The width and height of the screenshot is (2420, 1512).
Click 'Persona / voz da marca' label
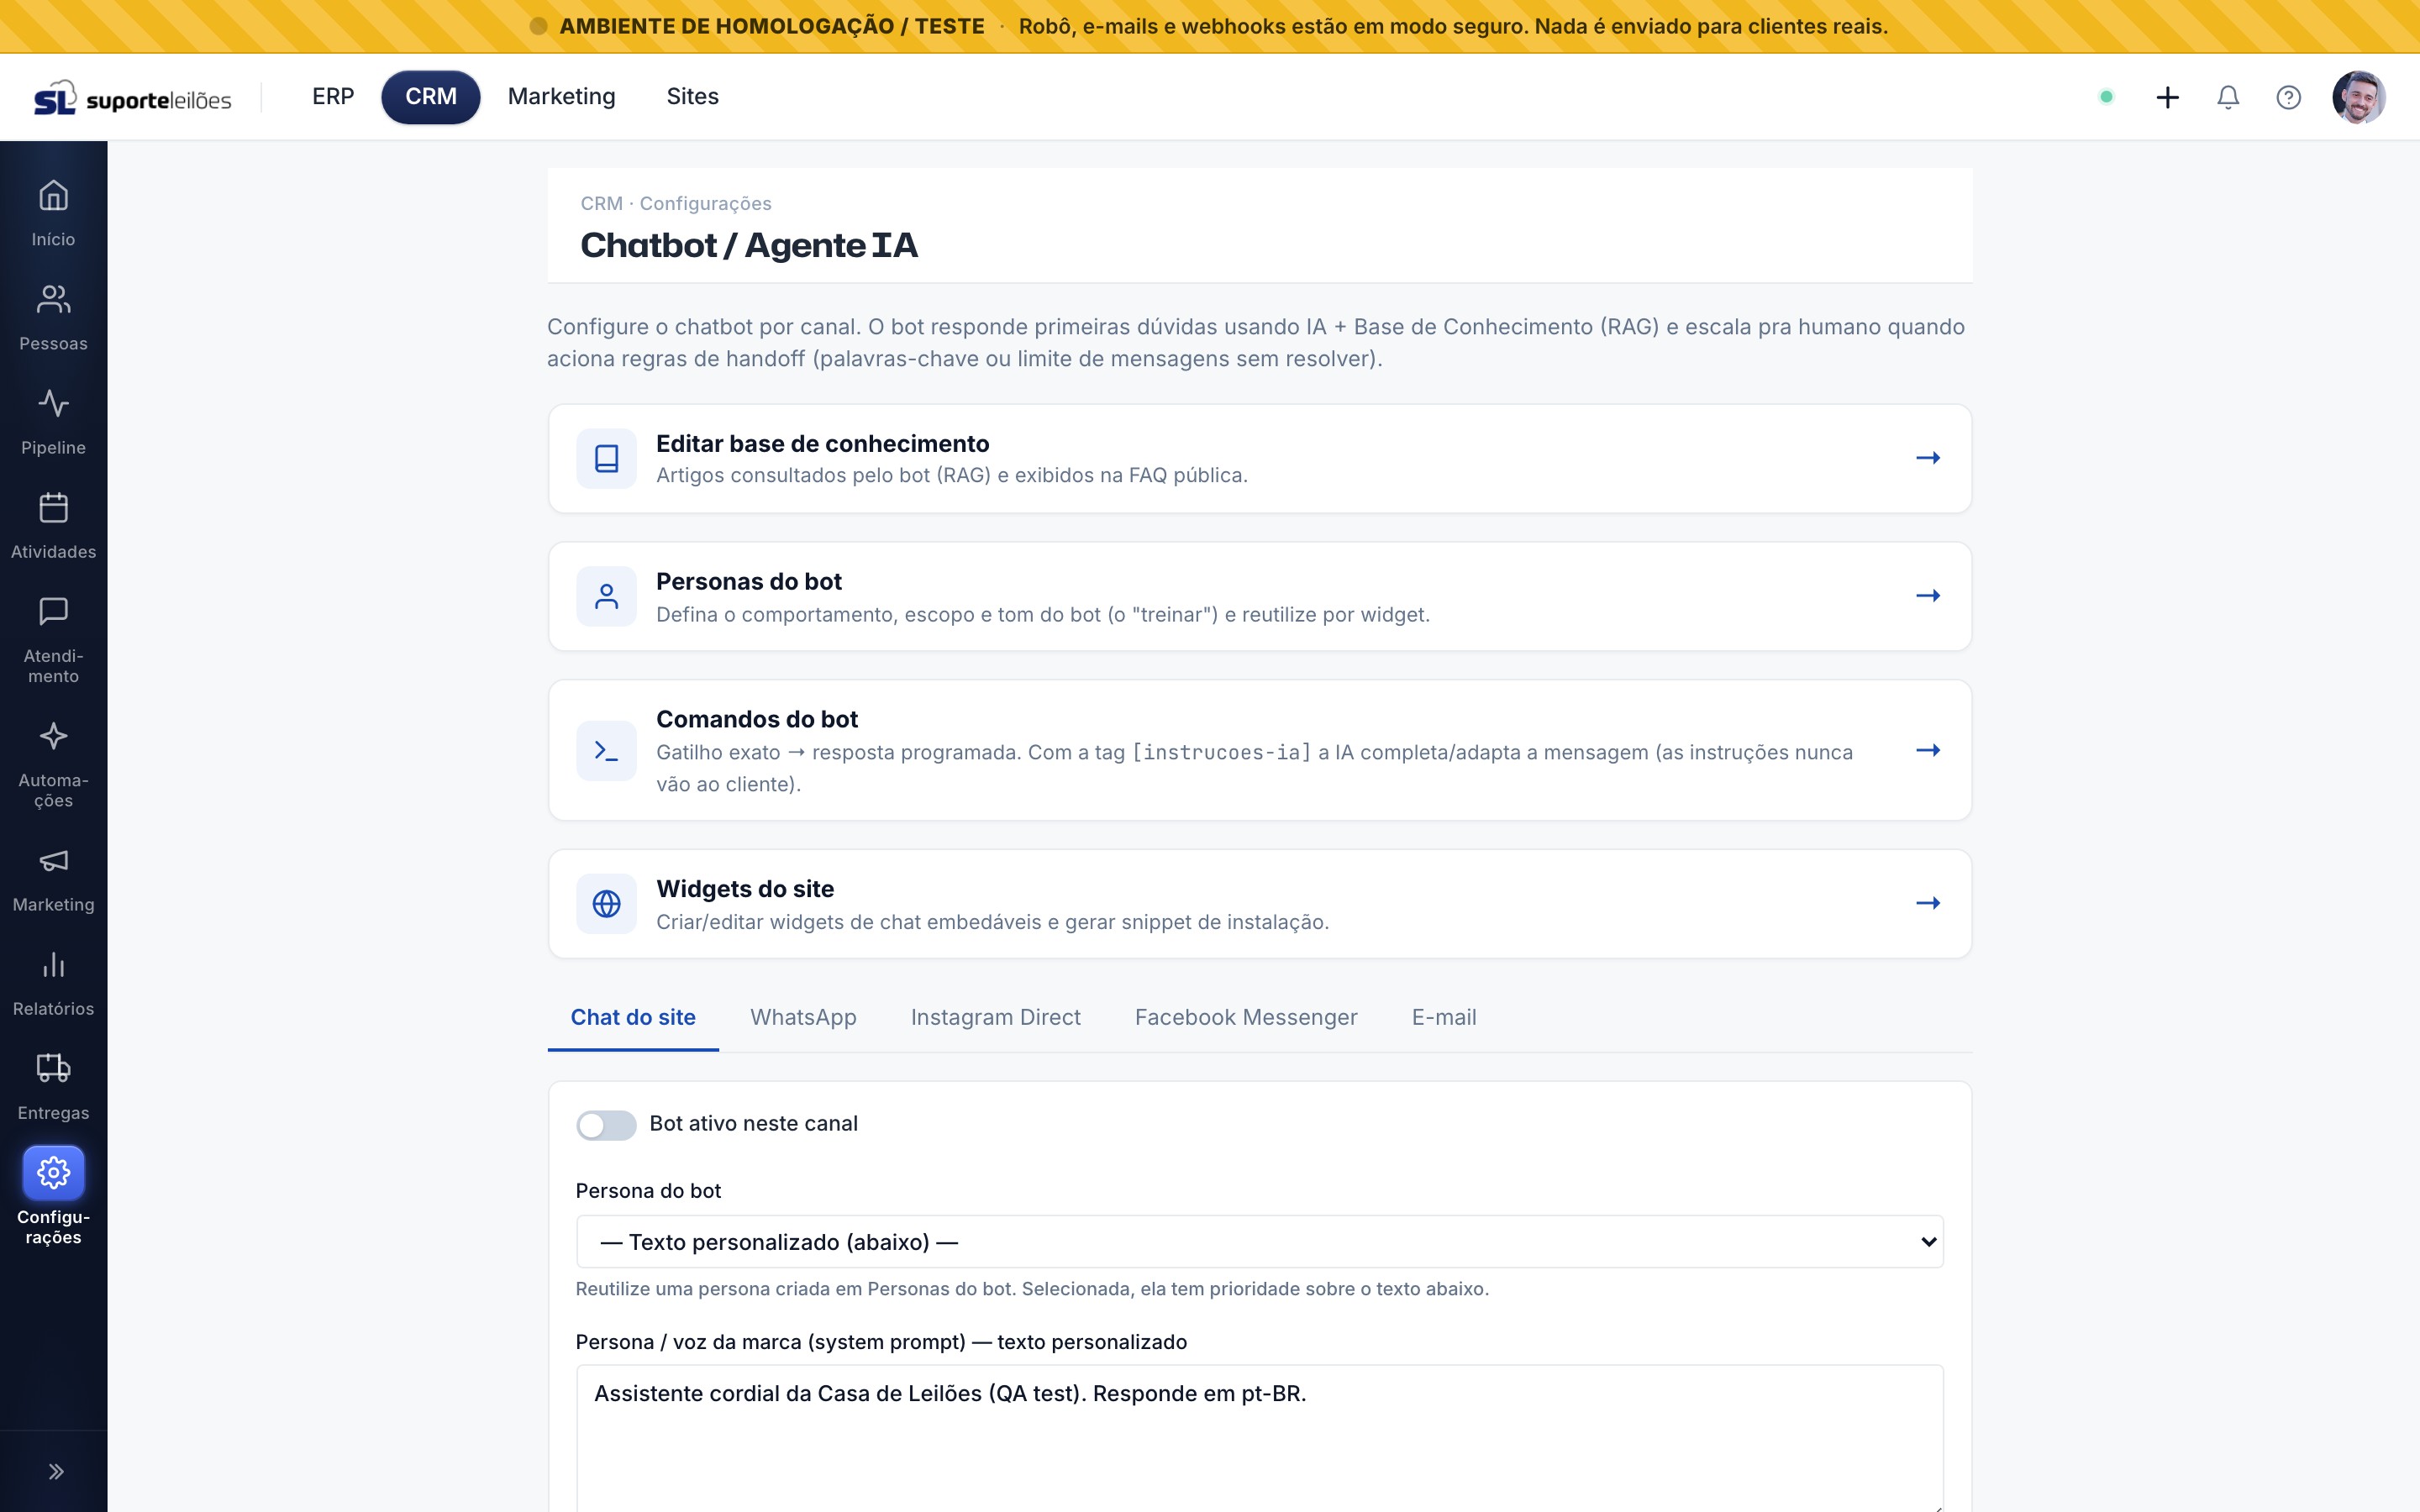click(x=881, y=1342)
